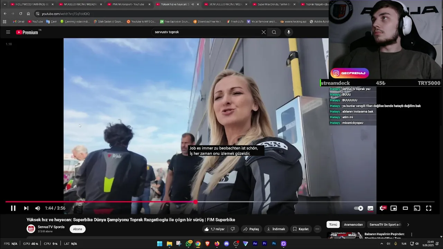Screen dimensions: 443x249
Task: Switch to miniplayer mode
Action: coord(394,208)
